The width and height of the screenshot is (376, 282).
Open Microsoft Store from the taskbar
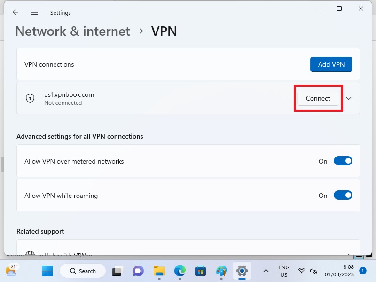tap(201, 271)
